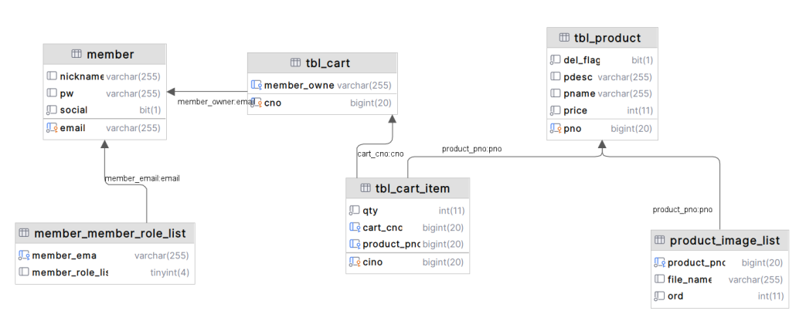The height and width of the screenshot is (321, 806).
Task: Select the price column name in tbl_product
Action: tap(575, 110)
